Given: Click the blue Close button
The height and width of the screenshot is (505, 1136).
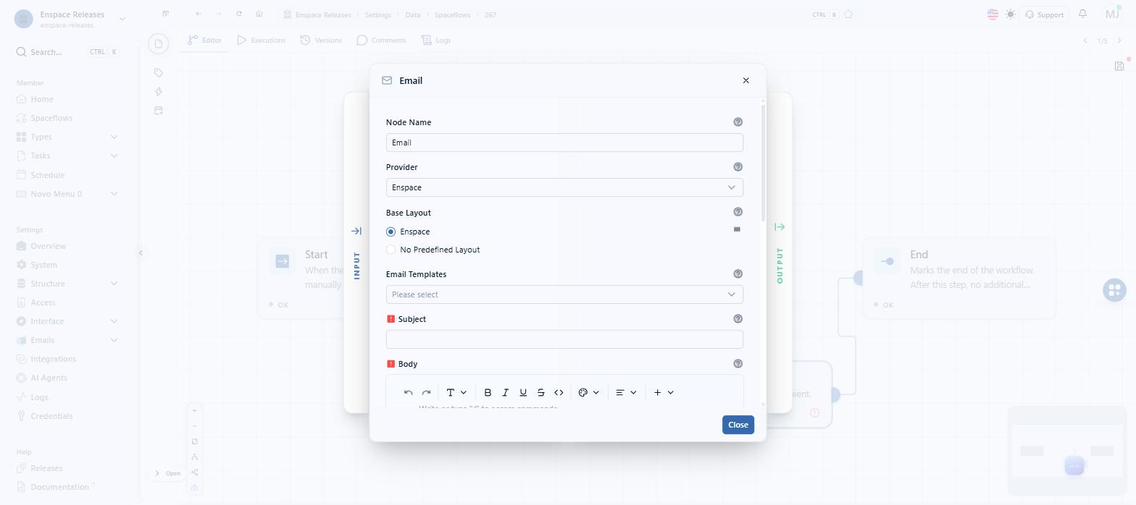Looking at the screenshot, I should pyautogui.click(x=738, y=425).
